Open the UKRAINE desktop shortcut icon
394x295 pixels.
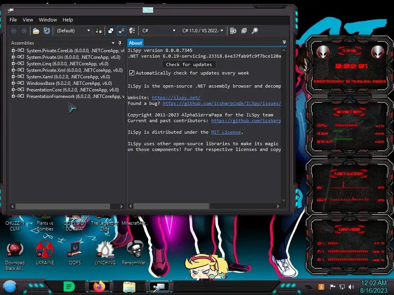click(x=45, y=249)
